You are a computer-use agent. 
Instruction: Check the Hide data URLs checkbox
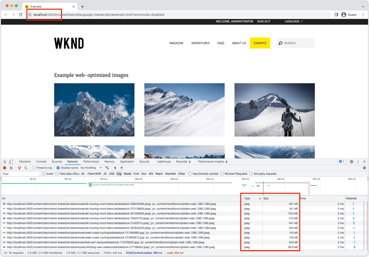[57, 174]
